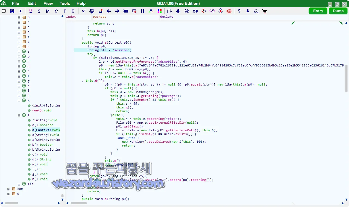
Task: Select method a():boolean in tree
Action: (43, 125)
